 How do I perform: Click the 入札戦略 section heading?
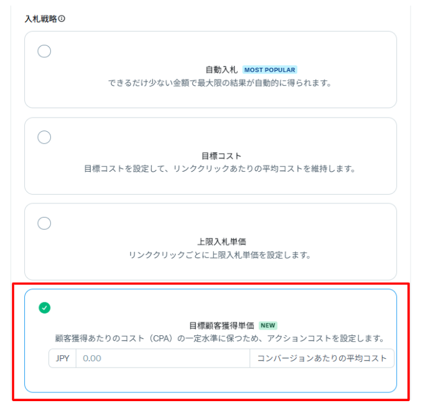40,19
